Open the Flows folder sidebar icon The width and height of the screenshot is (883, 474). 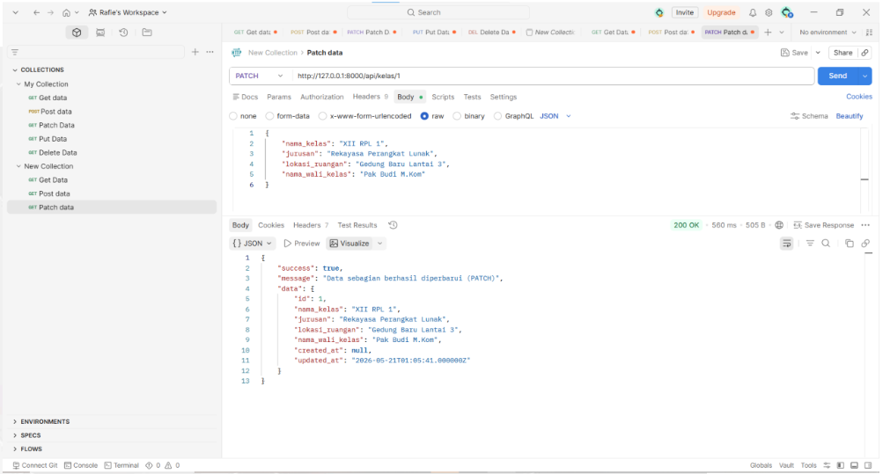(147, 33)
